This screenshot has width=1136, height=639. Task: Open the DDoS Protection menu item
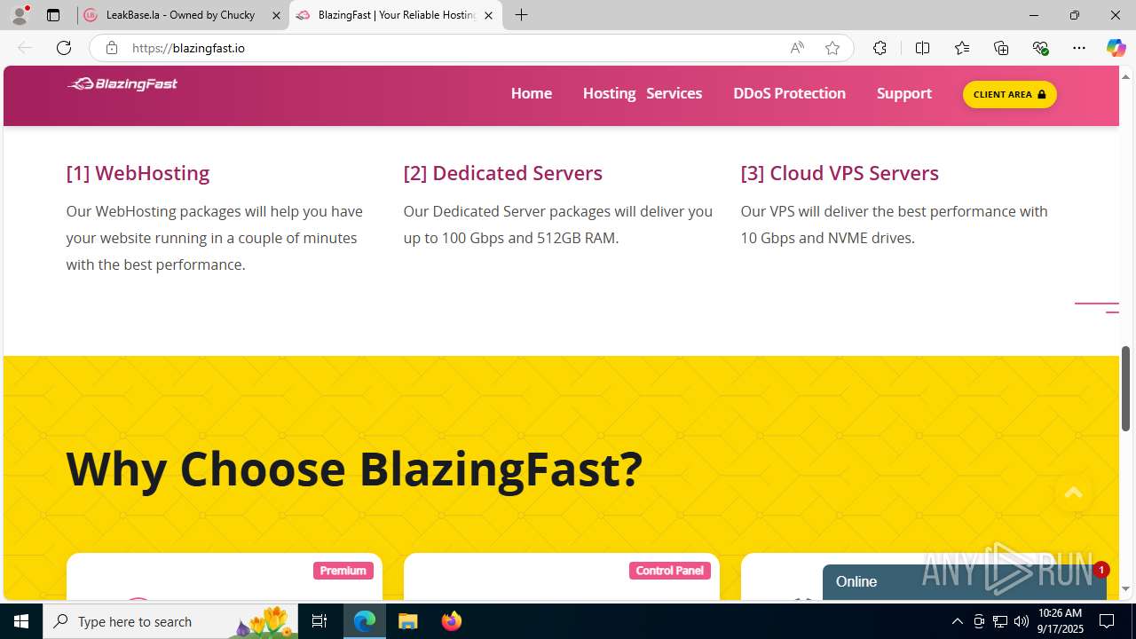(x=789, y=93)
